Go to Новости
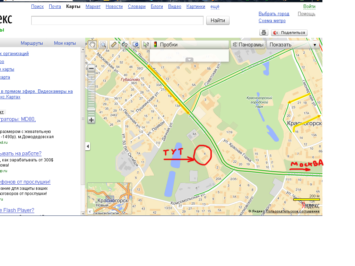355x266 pixels. pos(114,7)
